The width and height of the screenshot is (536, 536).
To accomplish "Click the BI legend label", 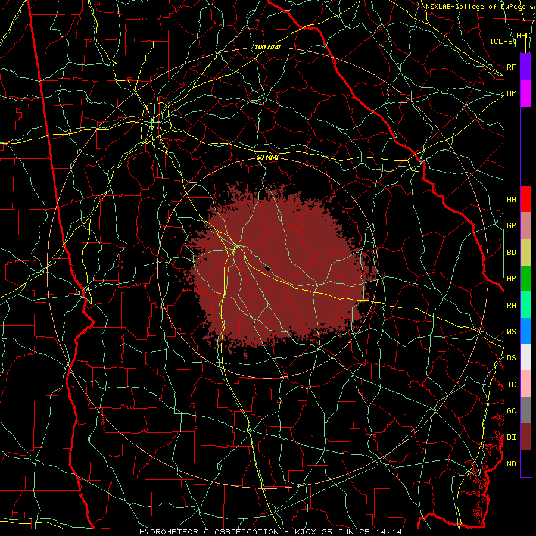I will point(511,437).
